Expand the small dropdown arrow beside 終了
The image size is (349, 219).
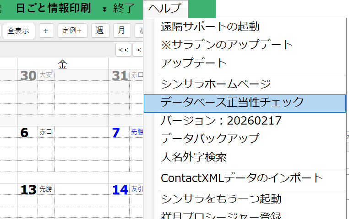click(x=104, y=9)
